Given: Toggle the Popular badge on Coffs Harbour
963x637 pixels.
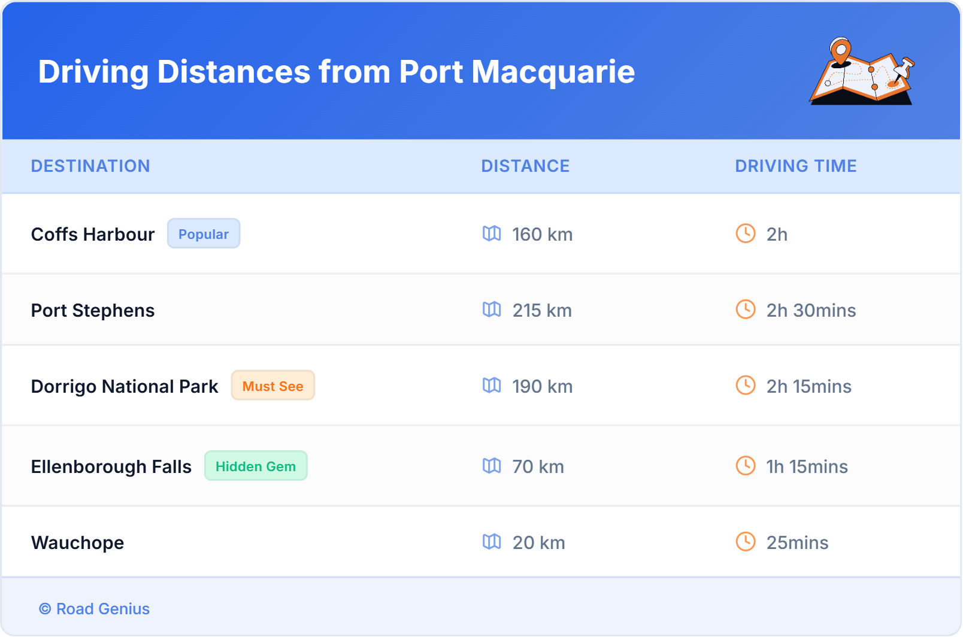Looking at the screenshot, I should (204, 233).
